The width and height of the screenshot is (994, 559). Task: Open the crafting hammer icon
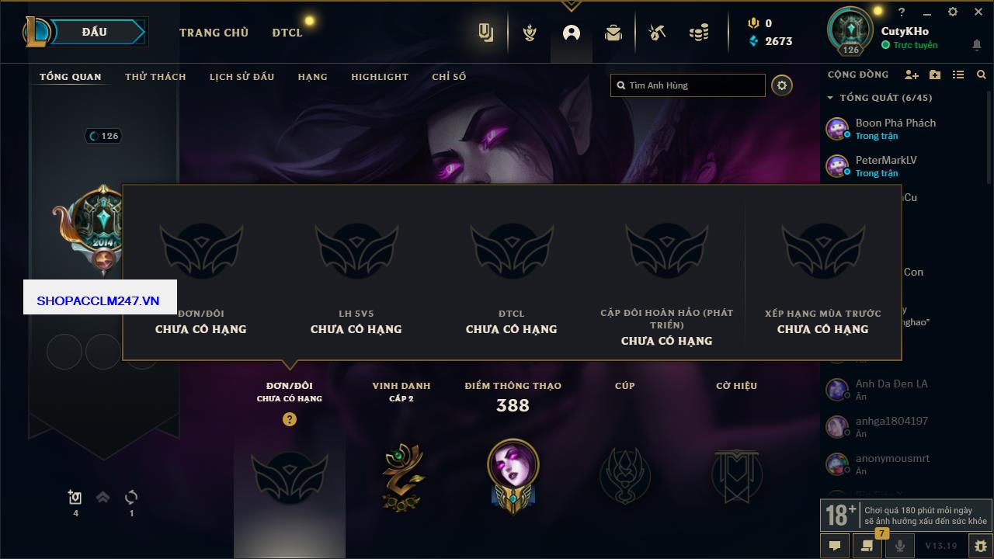657,33
